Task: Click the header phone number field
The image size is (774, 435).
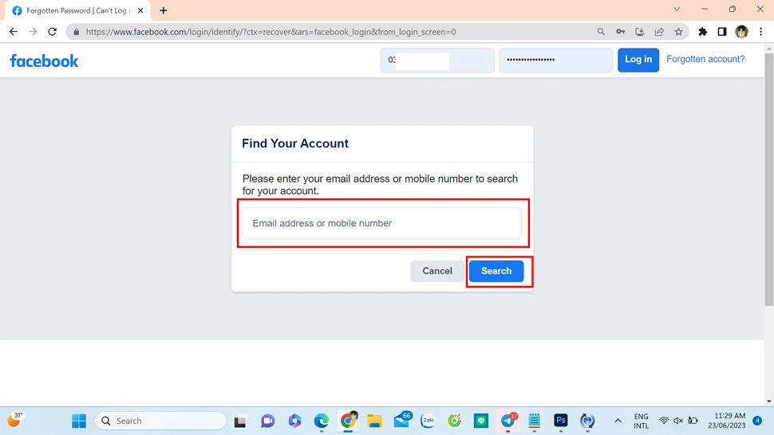Action: click(x=437, y=60)
